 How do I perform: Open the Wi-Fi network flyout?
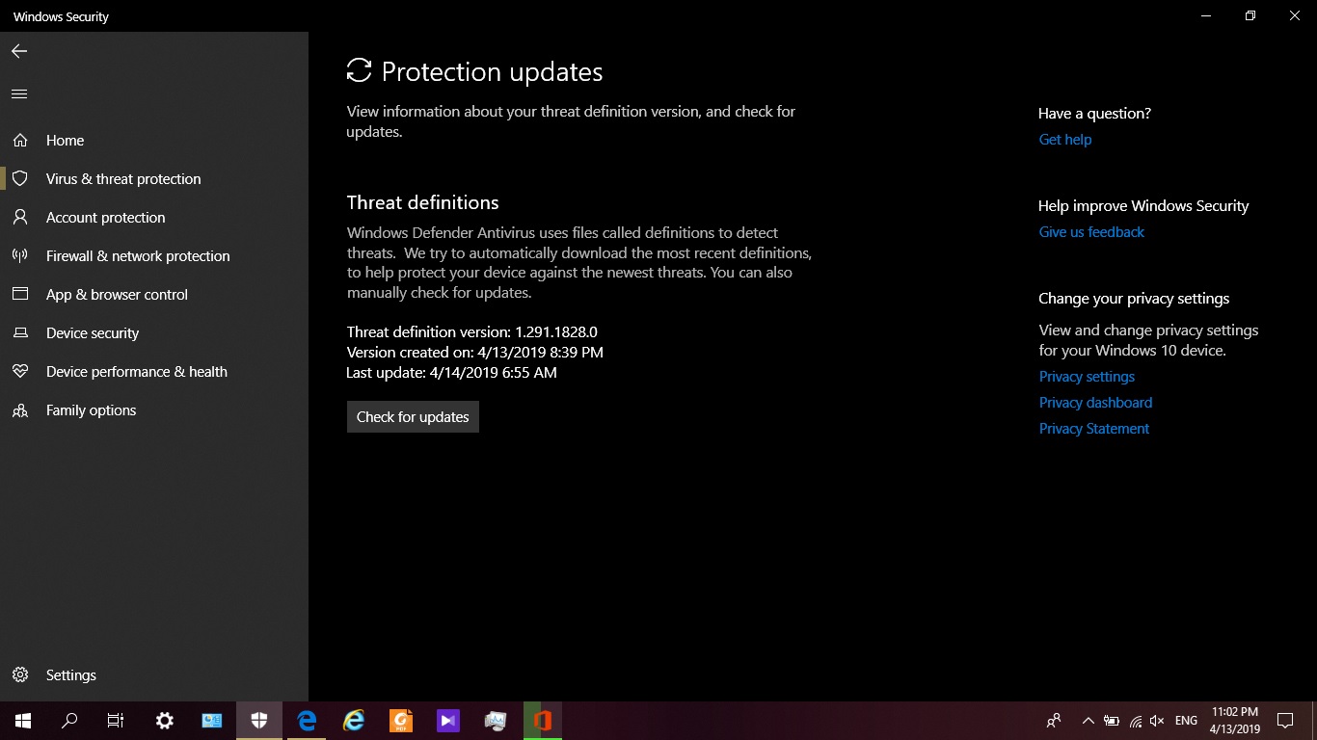click(1136, 721)
